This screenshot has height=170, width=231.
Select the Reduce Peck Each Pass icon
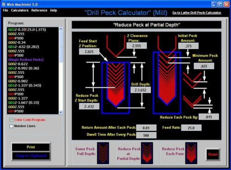pyautogui.click(x=191, y=153)
